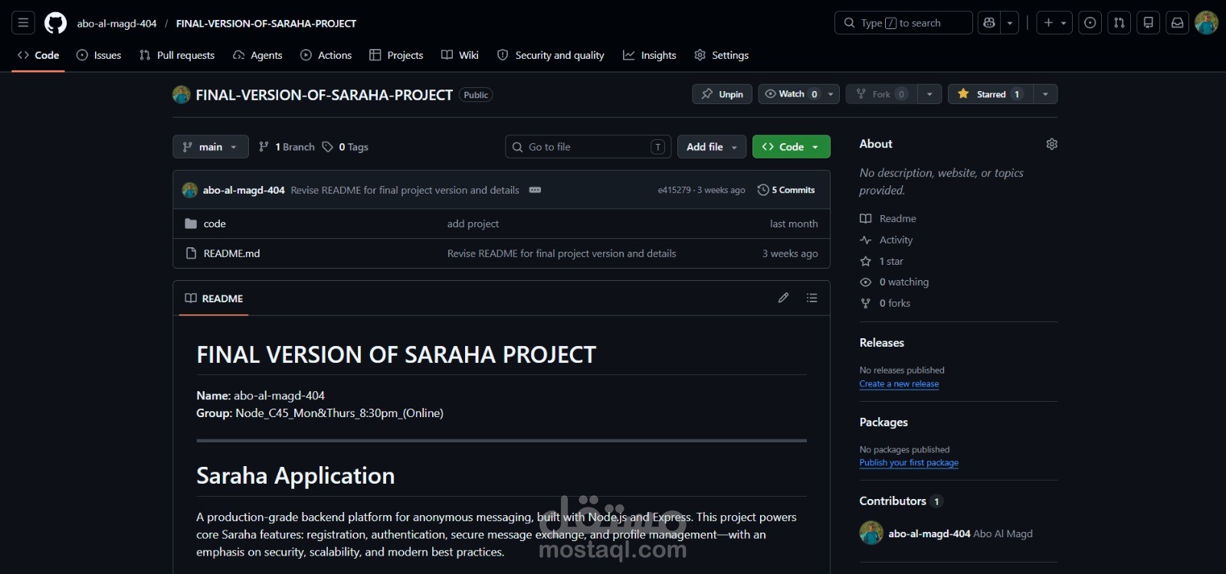
Task: Open the user profile avatar menu
Action: 1207,23
